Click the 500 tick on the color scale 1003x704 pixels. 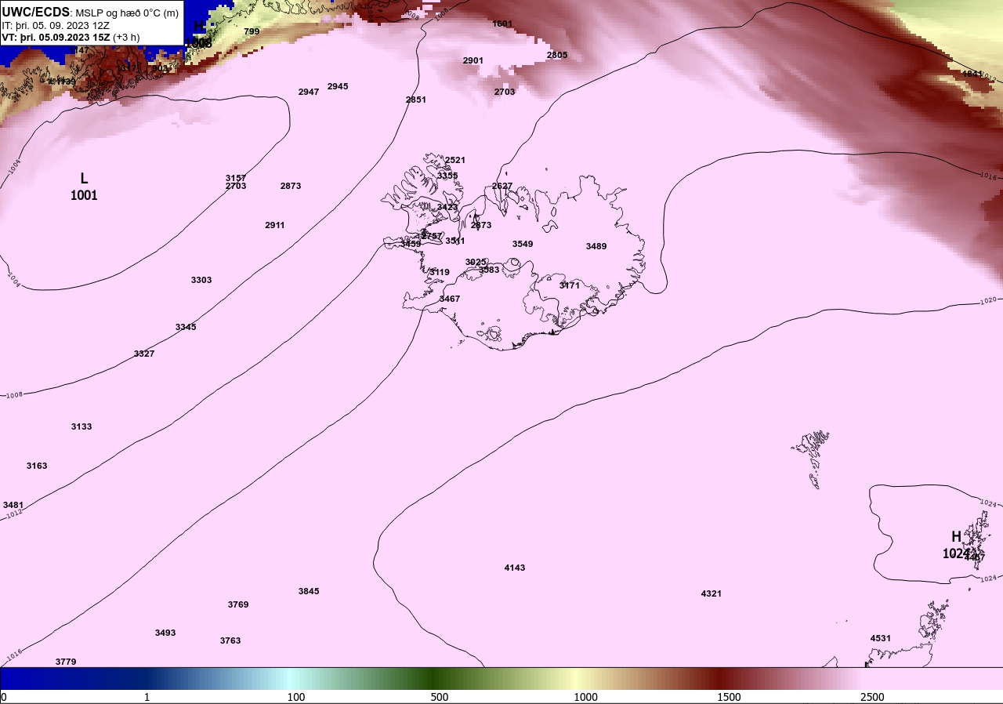tap(440, 697)
